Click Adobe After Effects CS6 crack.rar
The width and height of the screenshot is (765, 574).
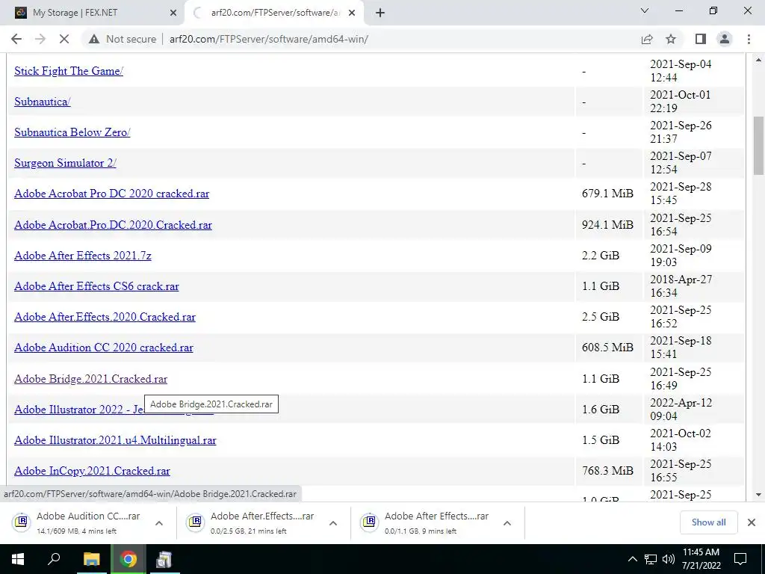click(96, 286)
